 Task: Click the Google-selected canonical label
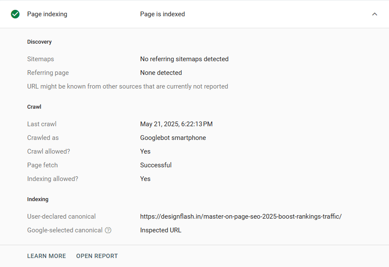(65, 230)
